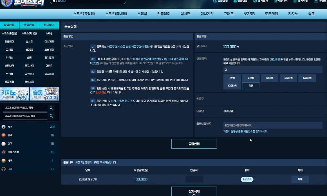Open the 스포츠(유럽형) top menu item

pyautogui.click(x=84, y=14)
